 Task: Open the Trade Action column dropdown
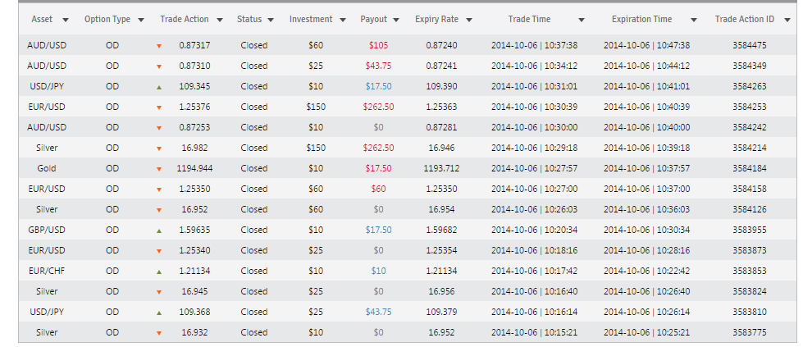220,20
